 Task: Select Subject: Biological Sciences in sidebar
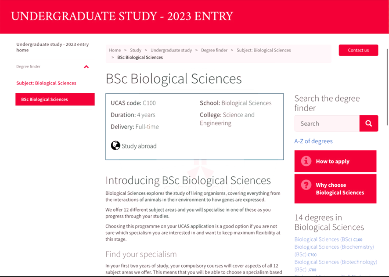pyautogui.click(x=46, y=83)
